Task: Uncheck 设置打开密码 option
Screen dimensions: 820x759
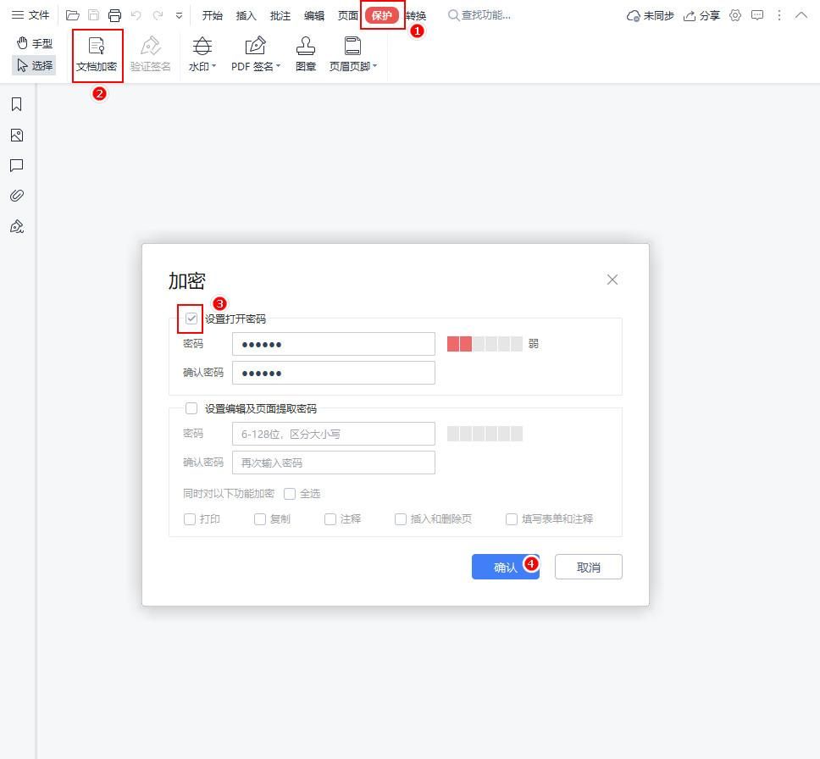Action: click(191, 319)
